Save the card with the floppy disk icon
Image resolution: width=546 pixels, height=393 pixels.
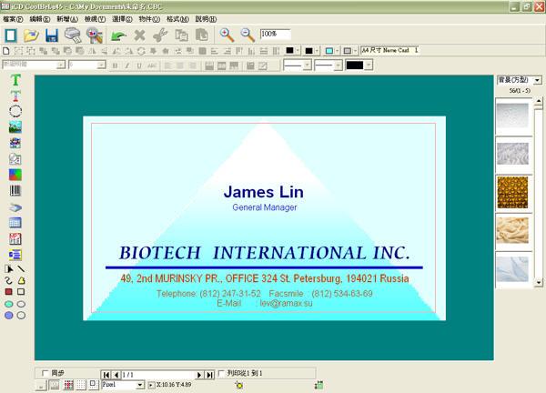tap(52, 35)
